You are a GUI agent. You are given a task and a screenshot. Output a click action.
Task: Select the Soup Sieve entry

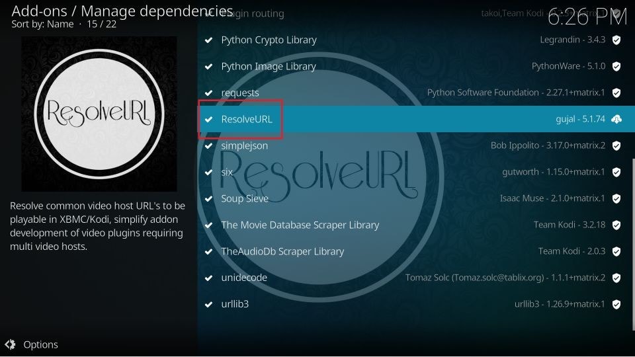coord(416,198)
